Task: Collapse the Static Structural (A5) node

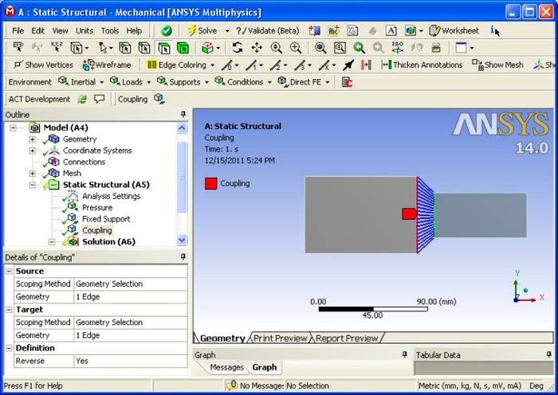Action: click(x=33, y=185)
